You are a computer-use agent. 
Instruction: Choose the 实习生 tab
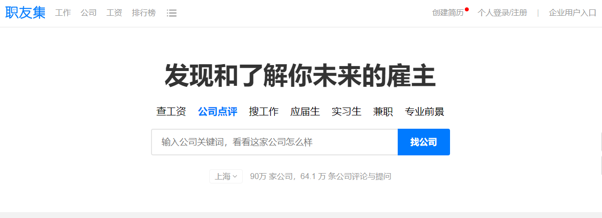tap(346, 111)
